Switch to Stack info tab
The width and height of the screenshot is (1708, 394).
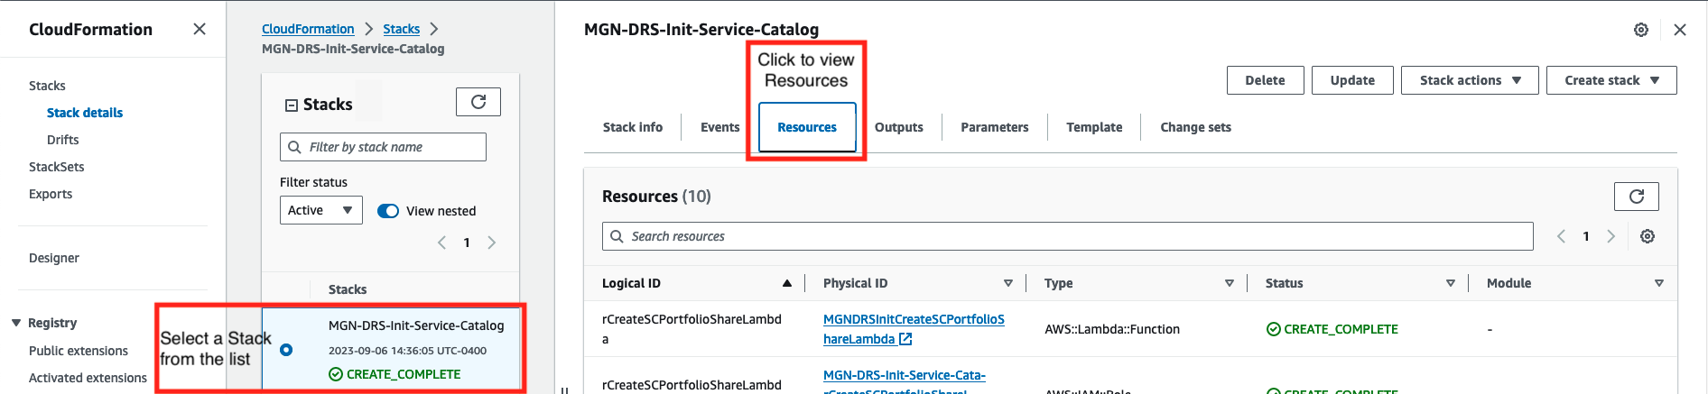click(x=633, y=127)
